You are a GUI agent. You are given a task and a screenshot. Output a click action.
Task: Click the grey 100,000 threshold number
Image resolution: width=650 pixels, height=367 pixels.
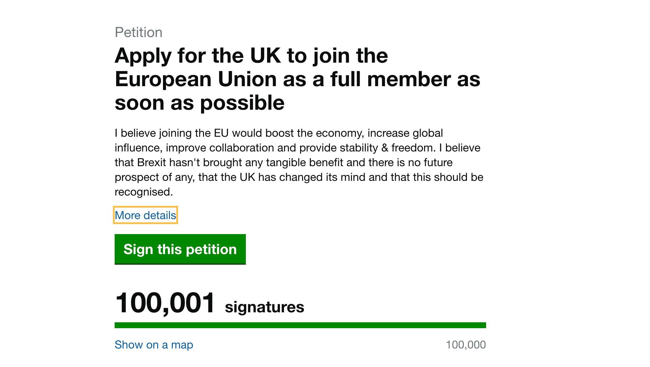click(x=466, y=345)
